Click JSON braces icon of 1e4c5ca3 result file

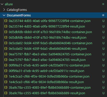(6, 82)
